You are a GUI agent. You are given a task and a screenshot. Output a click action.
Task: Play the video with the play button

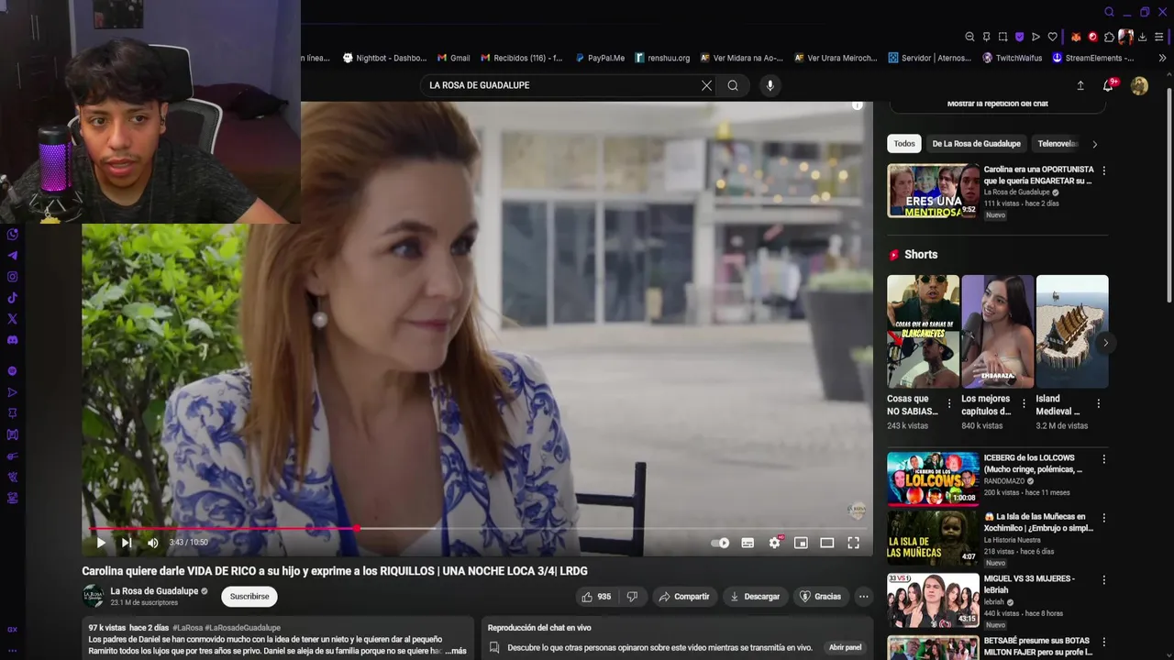pos(101,543)
